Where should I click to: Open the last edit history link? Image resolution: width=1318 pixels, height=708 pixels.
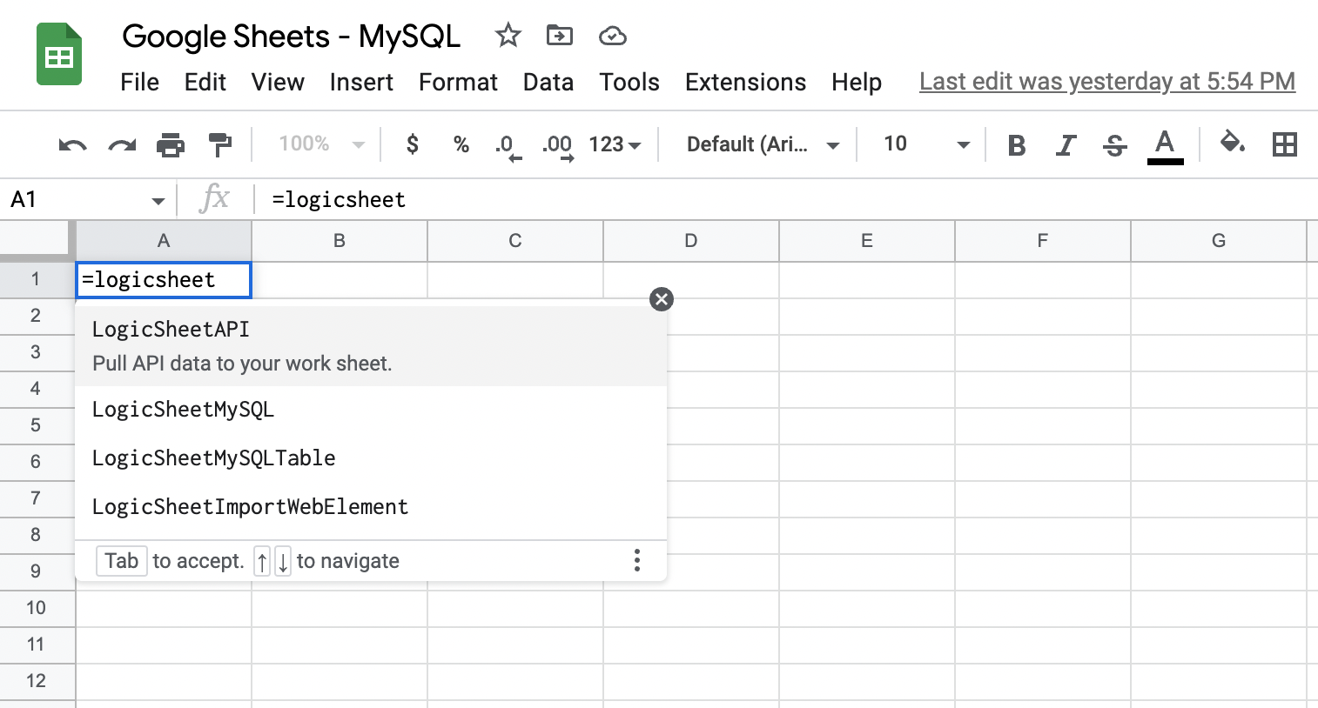tap(1106, 82)
